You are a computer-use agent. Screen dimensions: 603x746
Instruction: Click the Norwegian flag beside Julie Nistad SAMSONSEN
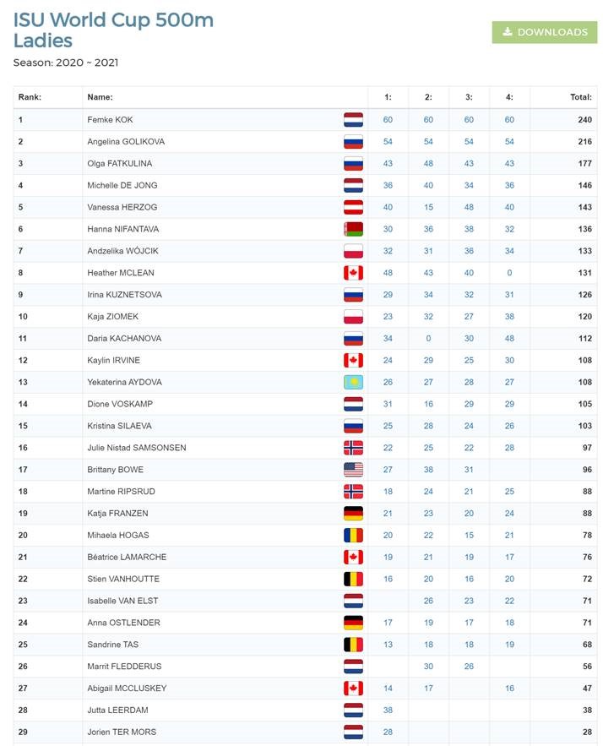click(x=353, y=448)
